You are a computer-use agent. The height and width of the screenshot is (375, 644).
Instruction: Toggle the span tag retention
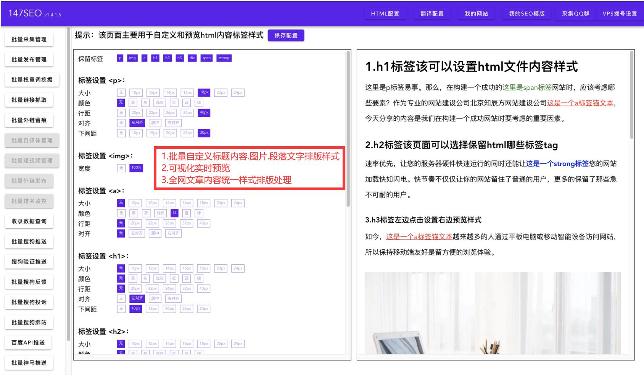206,58
